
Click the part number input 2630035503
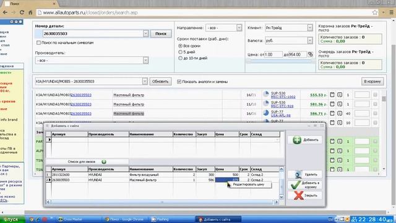click(92, 33)
